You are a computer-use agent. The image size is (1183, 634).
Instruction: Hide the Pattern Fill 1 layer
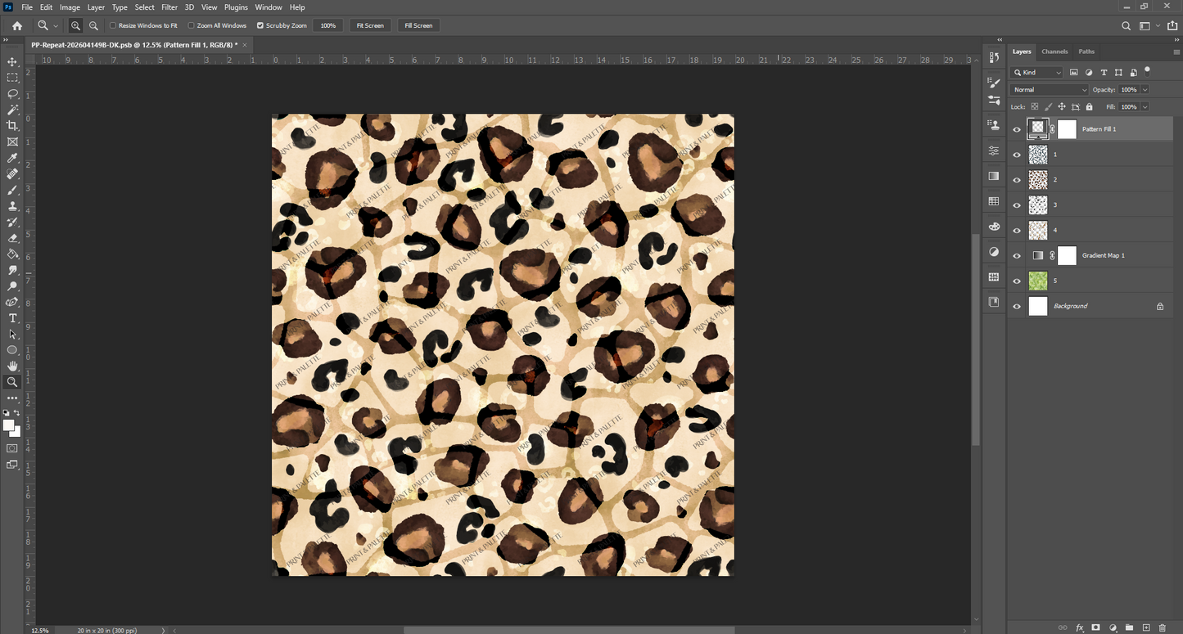coord(1017,129)
